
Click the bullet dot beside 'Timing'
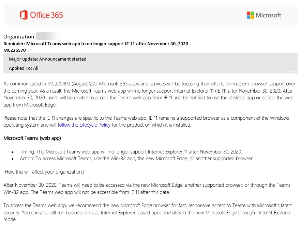tap(13, 152)
